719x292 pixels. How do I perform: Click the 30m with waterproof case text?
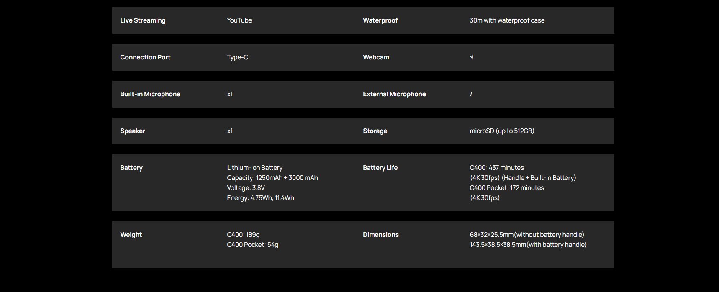pyautogui.click(x=507, y=20)
